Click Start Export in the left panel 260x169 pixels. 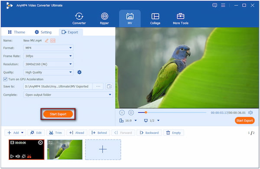[58, 114]
